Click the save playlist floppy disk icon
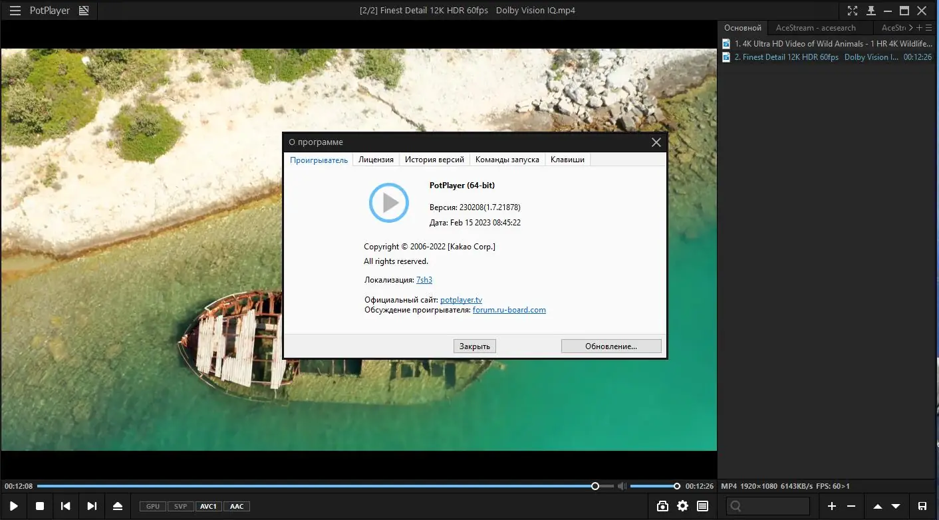The width and height of the screenshot is (939, 520). coord(922,506)
